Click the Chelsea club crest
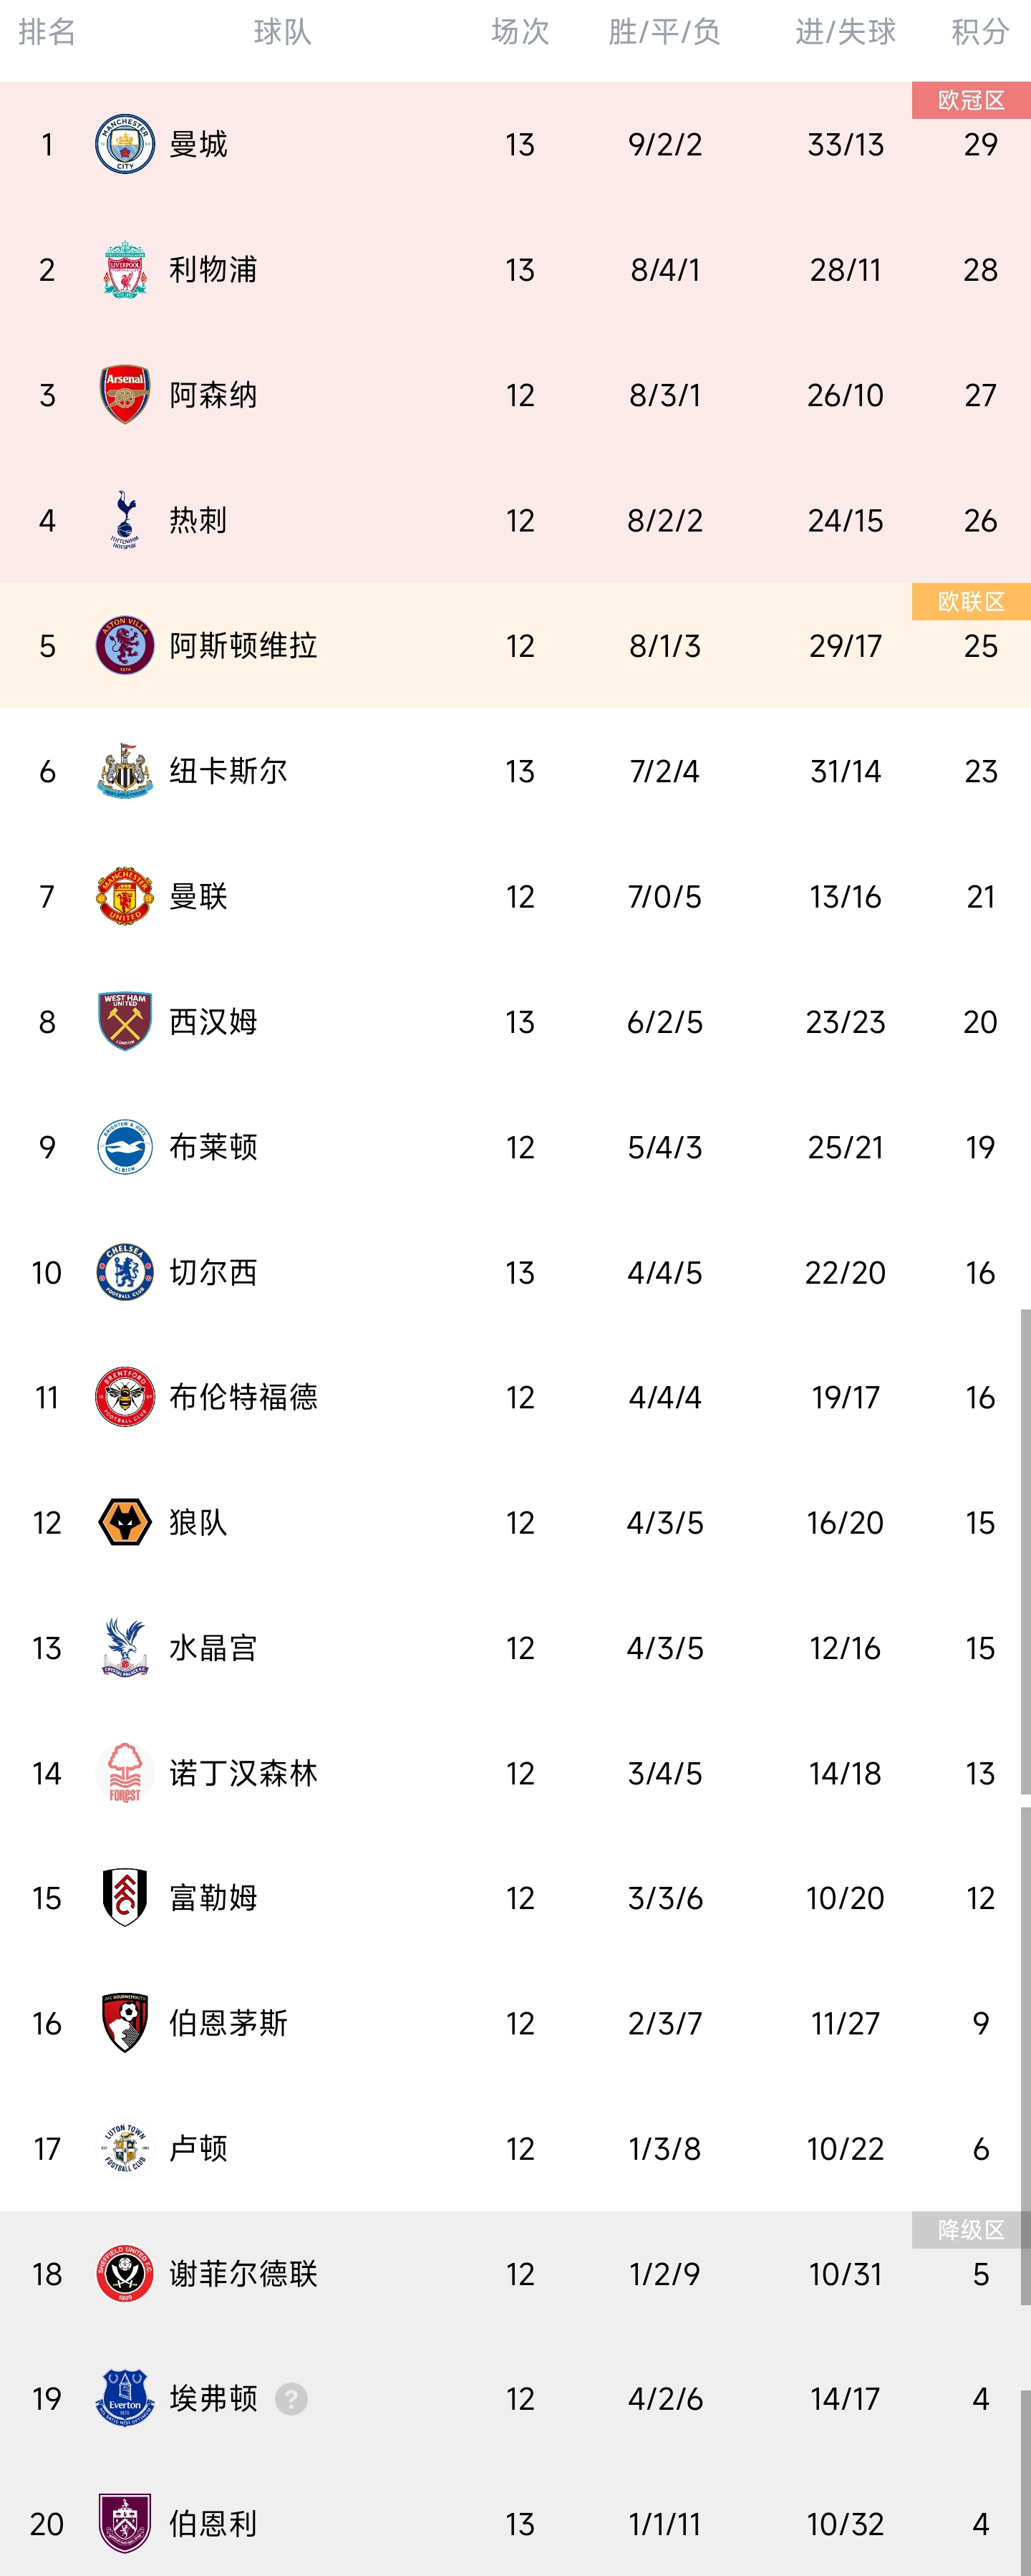This screenshot has width=1031, height=2576. tap(125, 1272)
